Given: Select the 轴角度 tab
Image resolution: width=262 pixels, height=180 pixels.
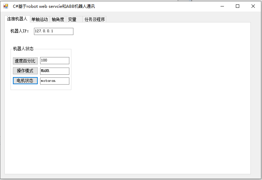Looking at the screenshot, I should [58, 19].
